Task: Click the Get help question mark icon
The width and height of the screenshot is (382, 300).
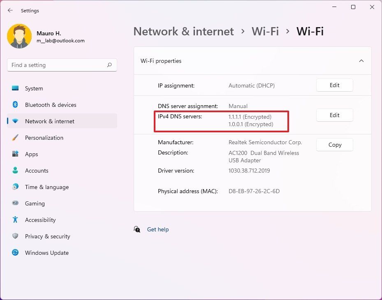Action: pyautogui.click(x=137, y=229)
